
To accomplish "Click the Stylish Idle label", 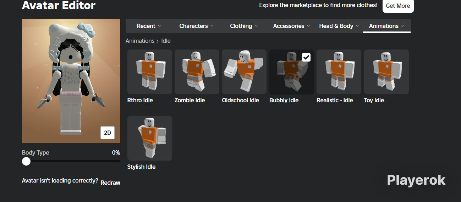I will [141, 167].
